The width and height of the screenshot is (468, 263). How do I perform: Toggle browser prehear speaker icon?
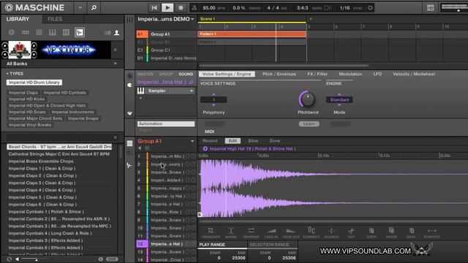18,259
